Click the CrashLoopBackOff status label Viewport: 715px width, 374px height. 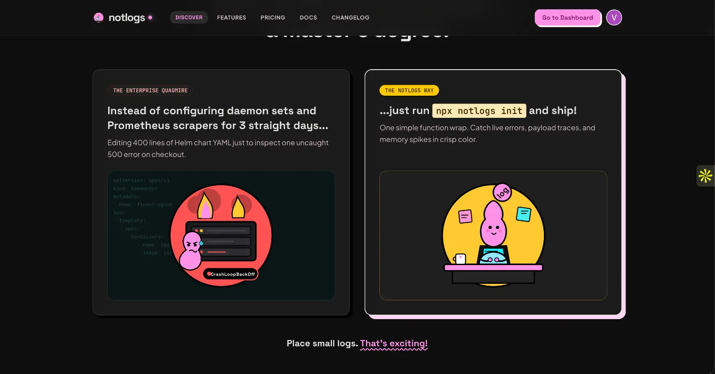click(x=231, y=274)
